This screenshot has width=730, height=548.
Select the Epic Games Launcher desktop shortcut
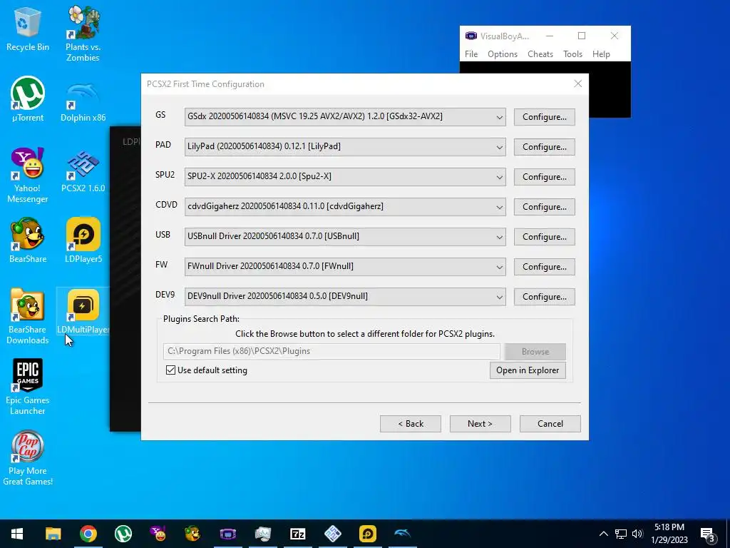tap(28, 387)
